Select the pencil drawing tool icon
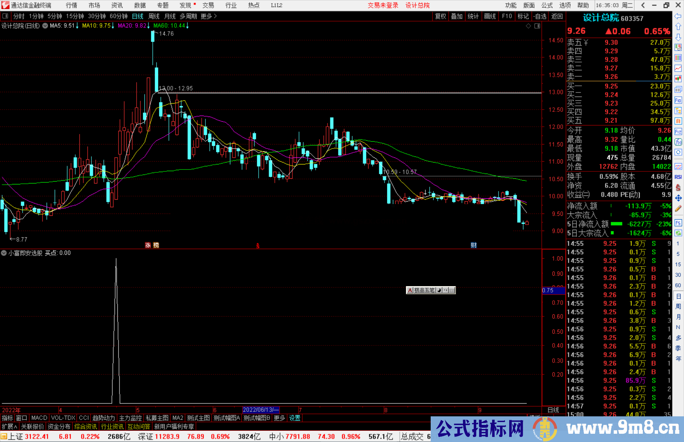The image size is (684, 442). pyautogui.click(x=678, y=208)
